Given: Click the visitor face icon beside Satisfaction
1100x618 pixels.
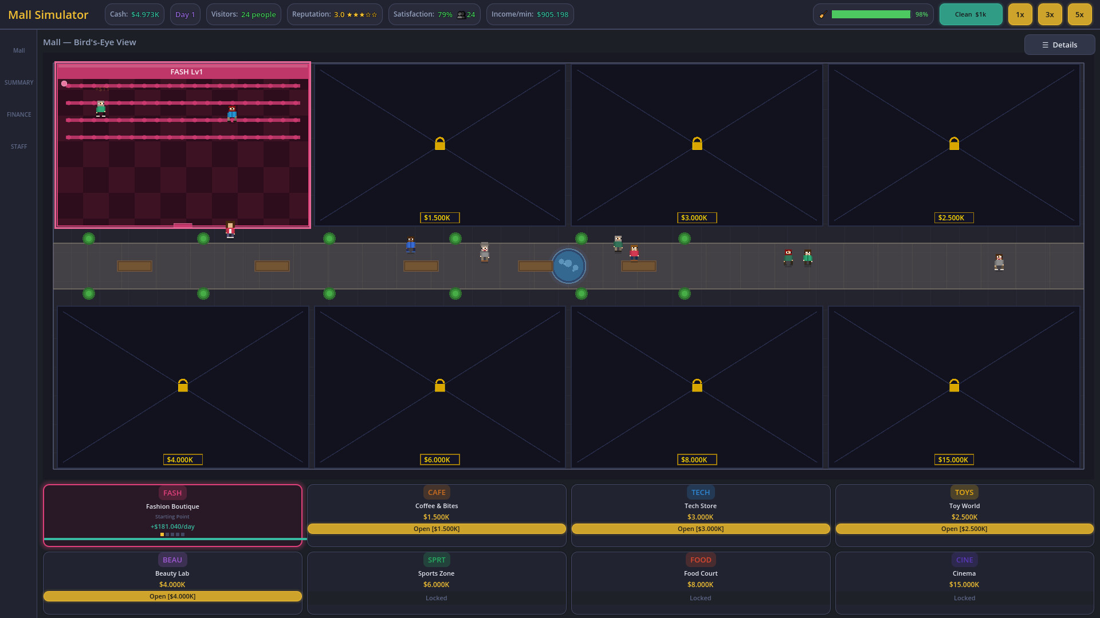Looking at the screenshot, I should point(461,15).
